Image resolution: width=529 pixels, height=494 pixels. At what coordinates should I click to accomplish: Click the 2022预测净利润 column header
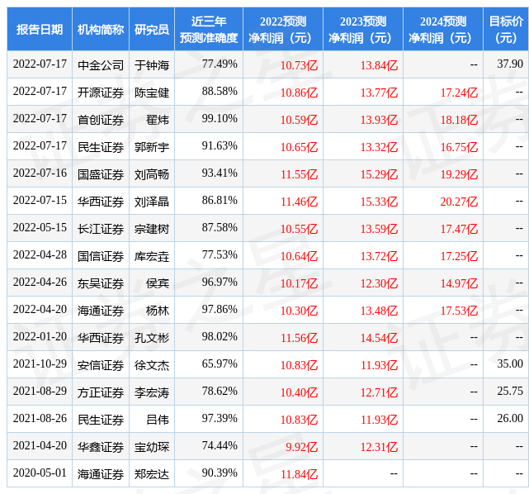click(283, 30)
